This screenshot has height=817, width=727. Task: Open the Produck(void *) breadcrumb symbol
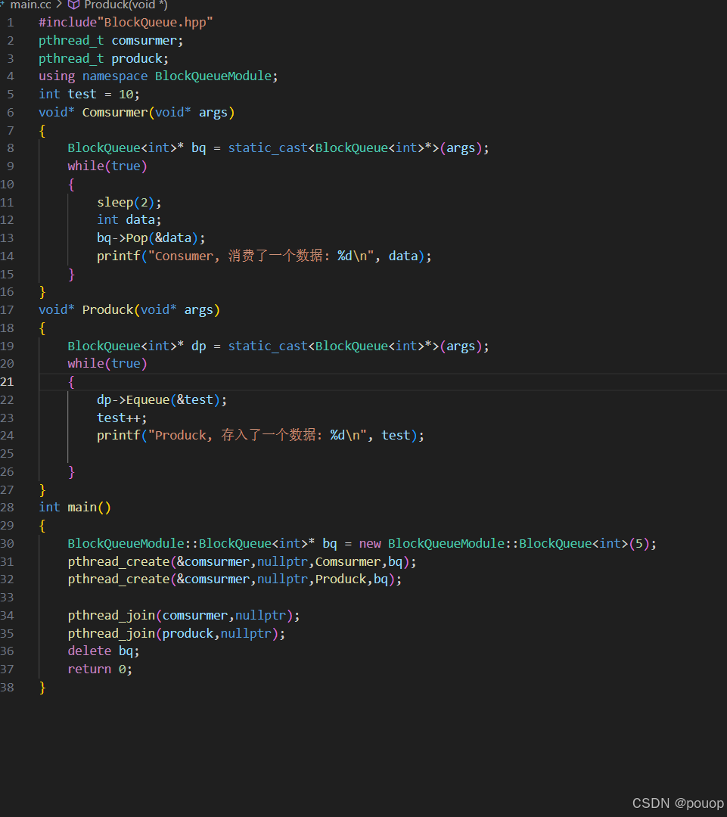126,5
